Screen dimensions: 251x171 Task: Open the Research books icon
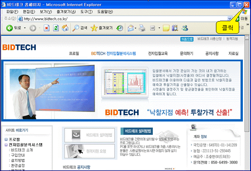coord(175,28)
